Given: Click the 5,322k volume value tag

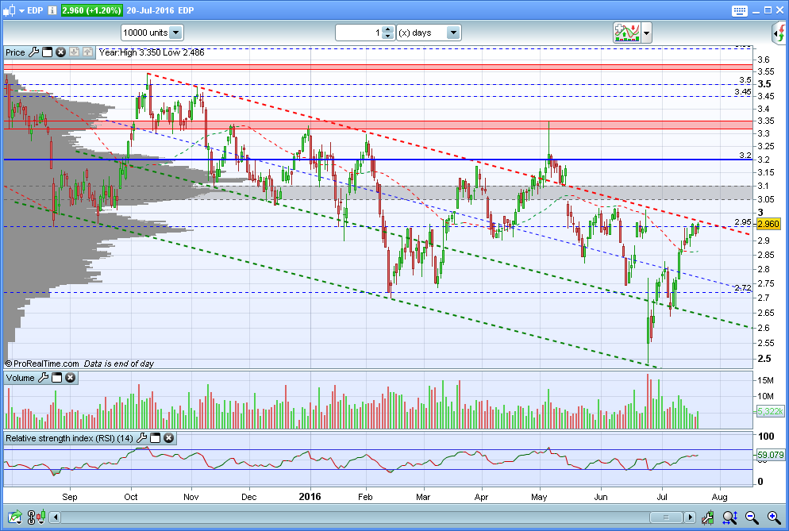Looking at the screenshot, I should (x=771, y=411).
